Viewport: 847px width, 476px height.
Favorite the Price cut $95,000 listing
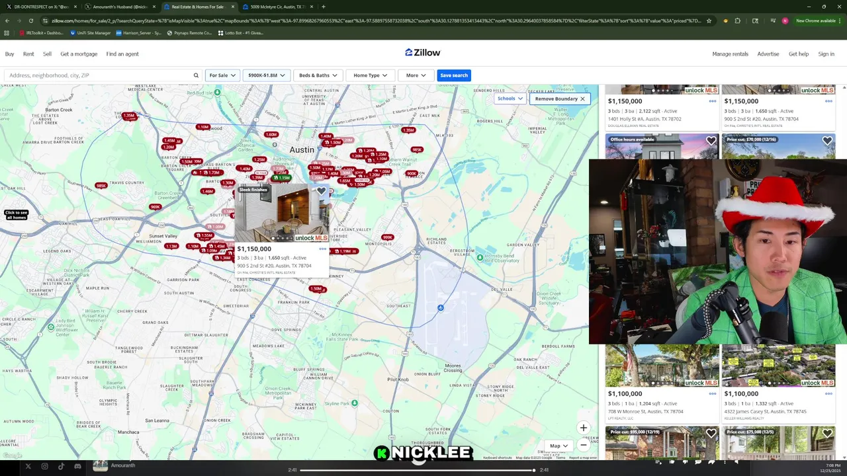point(711,433)
